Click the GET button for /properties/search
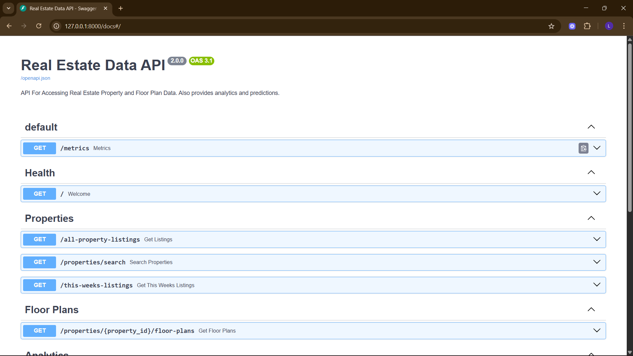The height and width of the screenshot is (356, 633). click(x=40, y=262)
